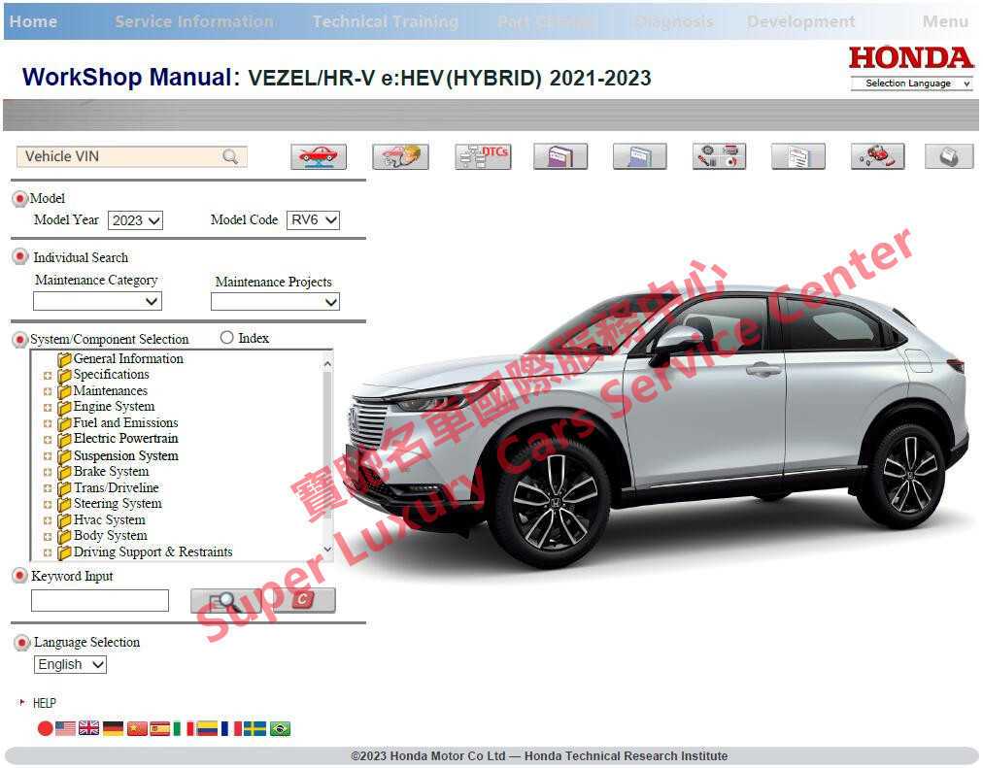
Task: Click the purple manual book toolbar icon
Action: (560, 156)
